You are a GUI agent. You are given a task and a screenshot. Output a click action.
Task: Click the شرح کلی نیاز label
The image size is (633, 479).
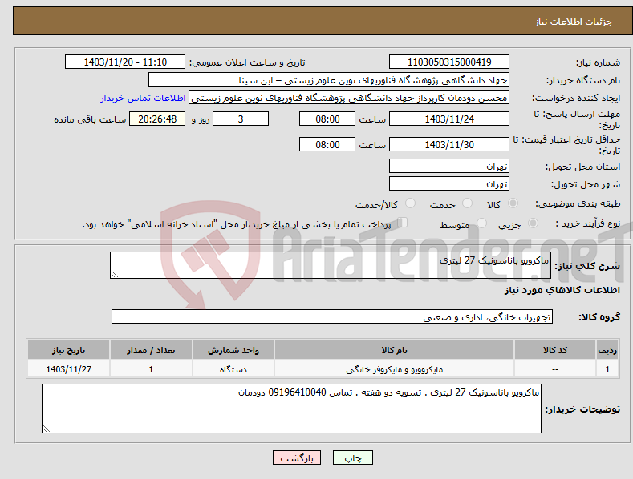(587, 266)
